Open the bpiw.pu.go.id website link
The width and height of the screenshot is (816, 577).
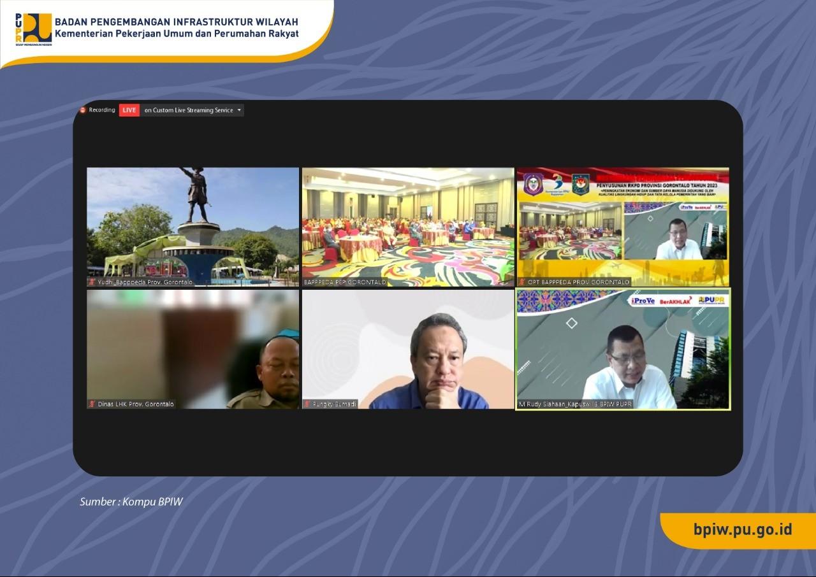[743, 529]
